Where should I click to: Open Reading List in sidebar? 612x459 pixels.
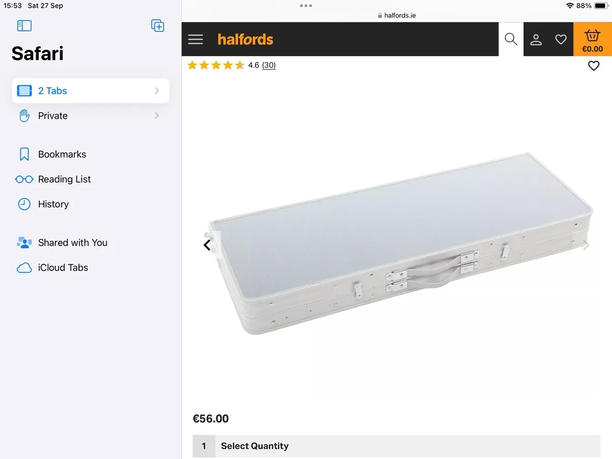pyautogui.click(x=64, y=179)
